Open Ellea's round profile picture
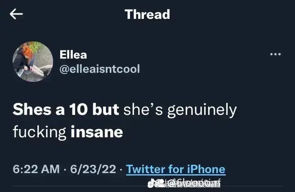Viewport: 295px width, 192px height. pos(33,61)
